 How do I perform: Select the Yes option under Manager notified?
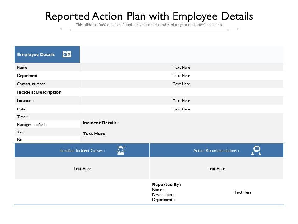pyautogui.click(x=20, y=132)
